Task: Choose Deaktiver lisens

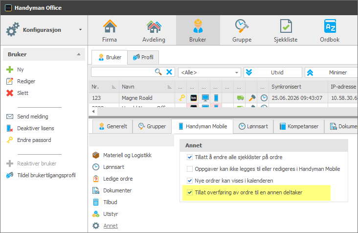Action: click(30, 128)
